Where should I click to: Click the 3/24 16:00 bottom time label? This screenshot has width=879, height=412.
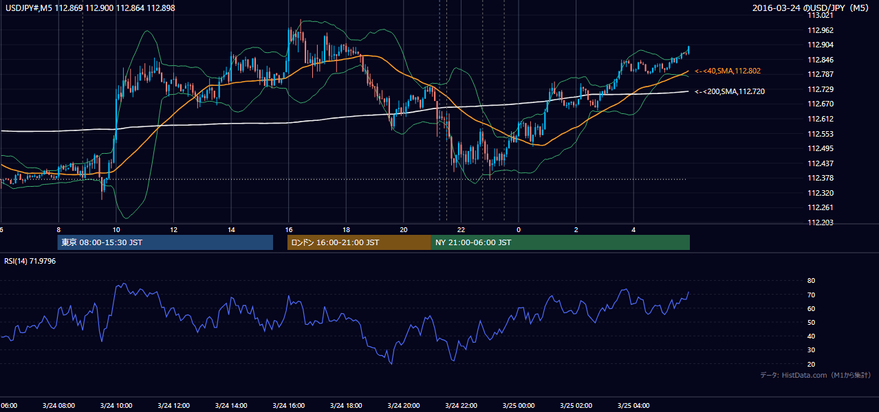click(289, 406)
